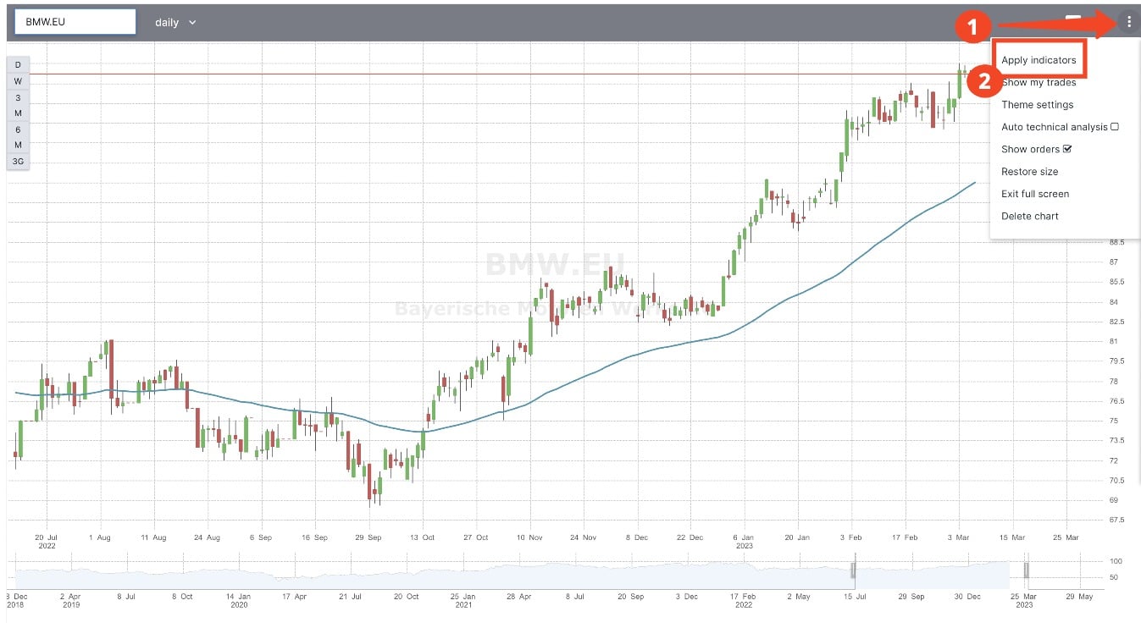Focus the BMW.EU symbol input field

75,22
